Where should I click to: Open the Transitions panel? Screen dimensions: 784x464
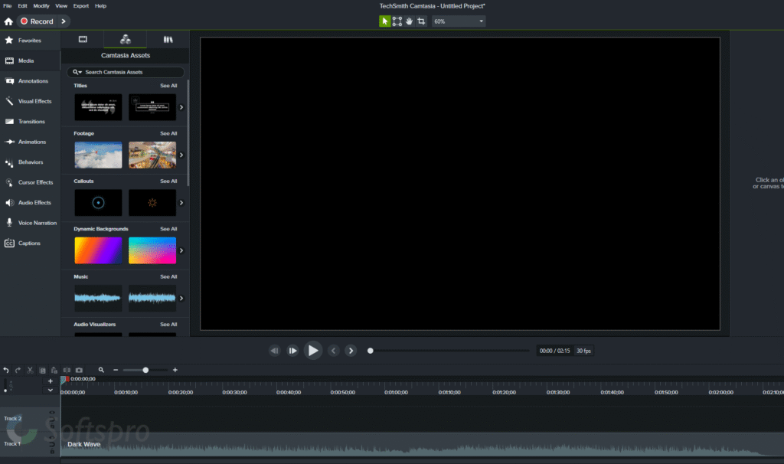point(30,122)
